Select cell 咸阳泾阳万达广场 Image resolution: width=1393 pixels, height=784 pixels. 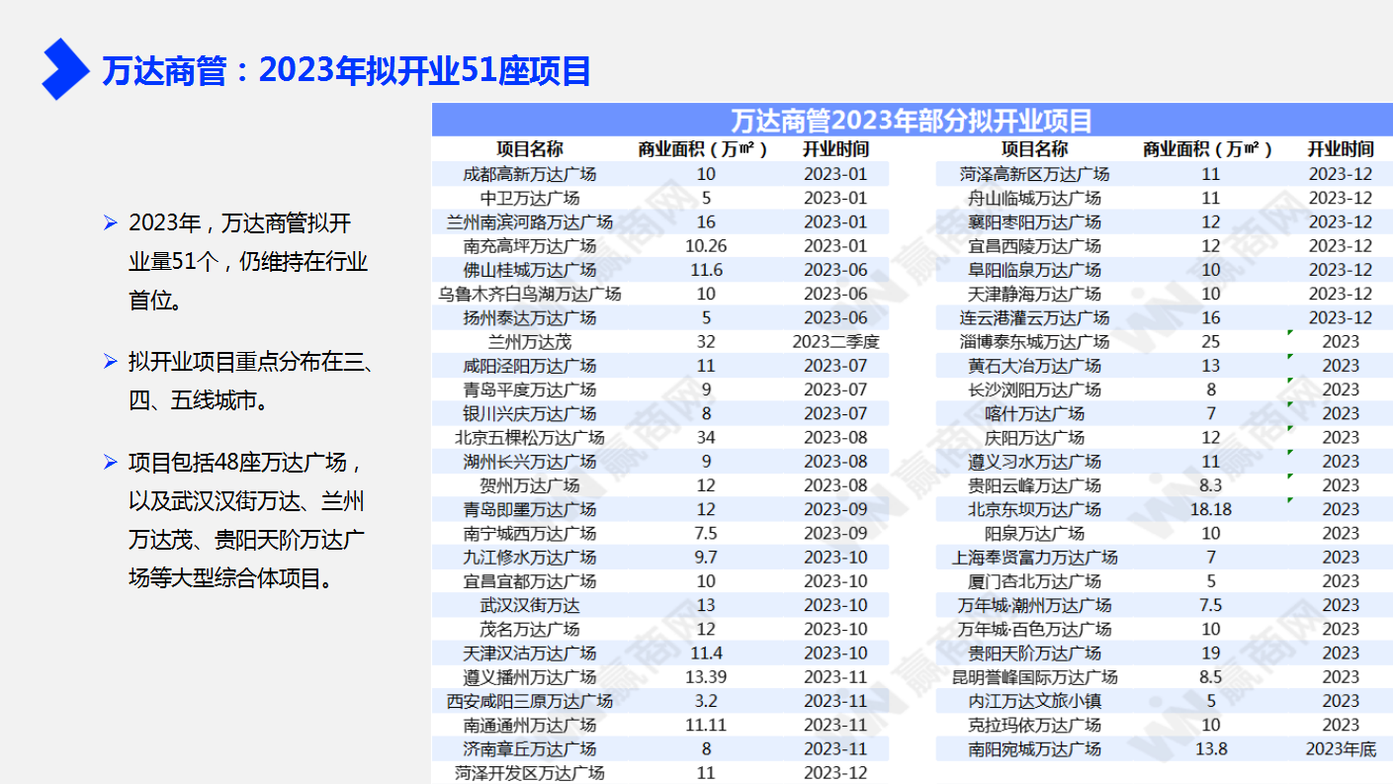click(x=530, y=366)
